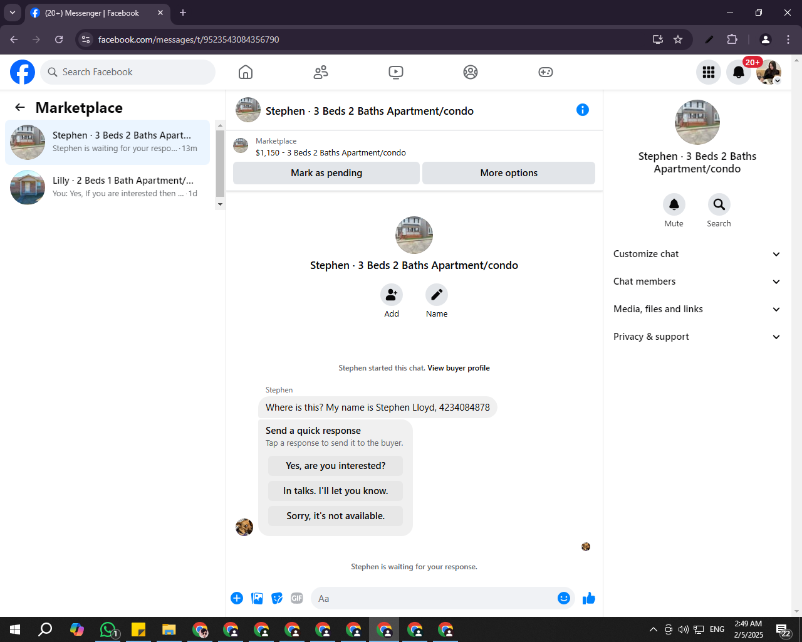Focus the message input field Aa
The image size is (802, 642).
tap(436, 598)
